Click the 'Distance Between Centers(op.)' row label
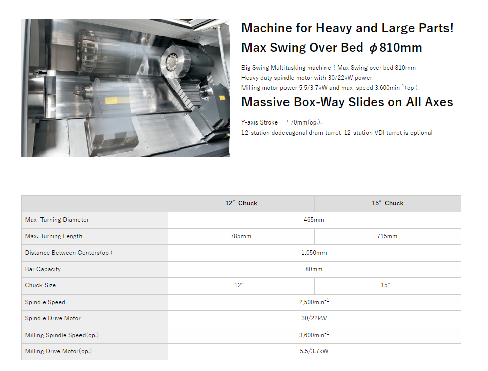This screenshot has height=371, width=488. [68, 253]
